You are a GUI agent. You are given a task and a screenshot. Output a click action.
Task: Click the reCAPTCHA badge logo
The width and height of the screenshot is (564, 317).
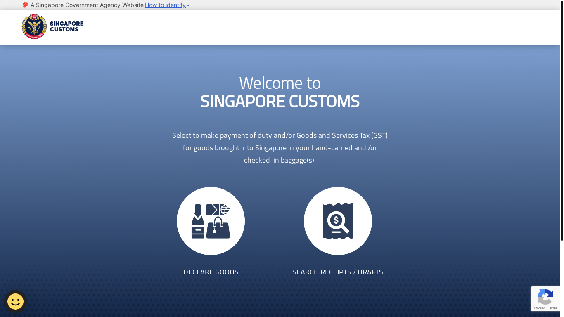tap(545, 296)
